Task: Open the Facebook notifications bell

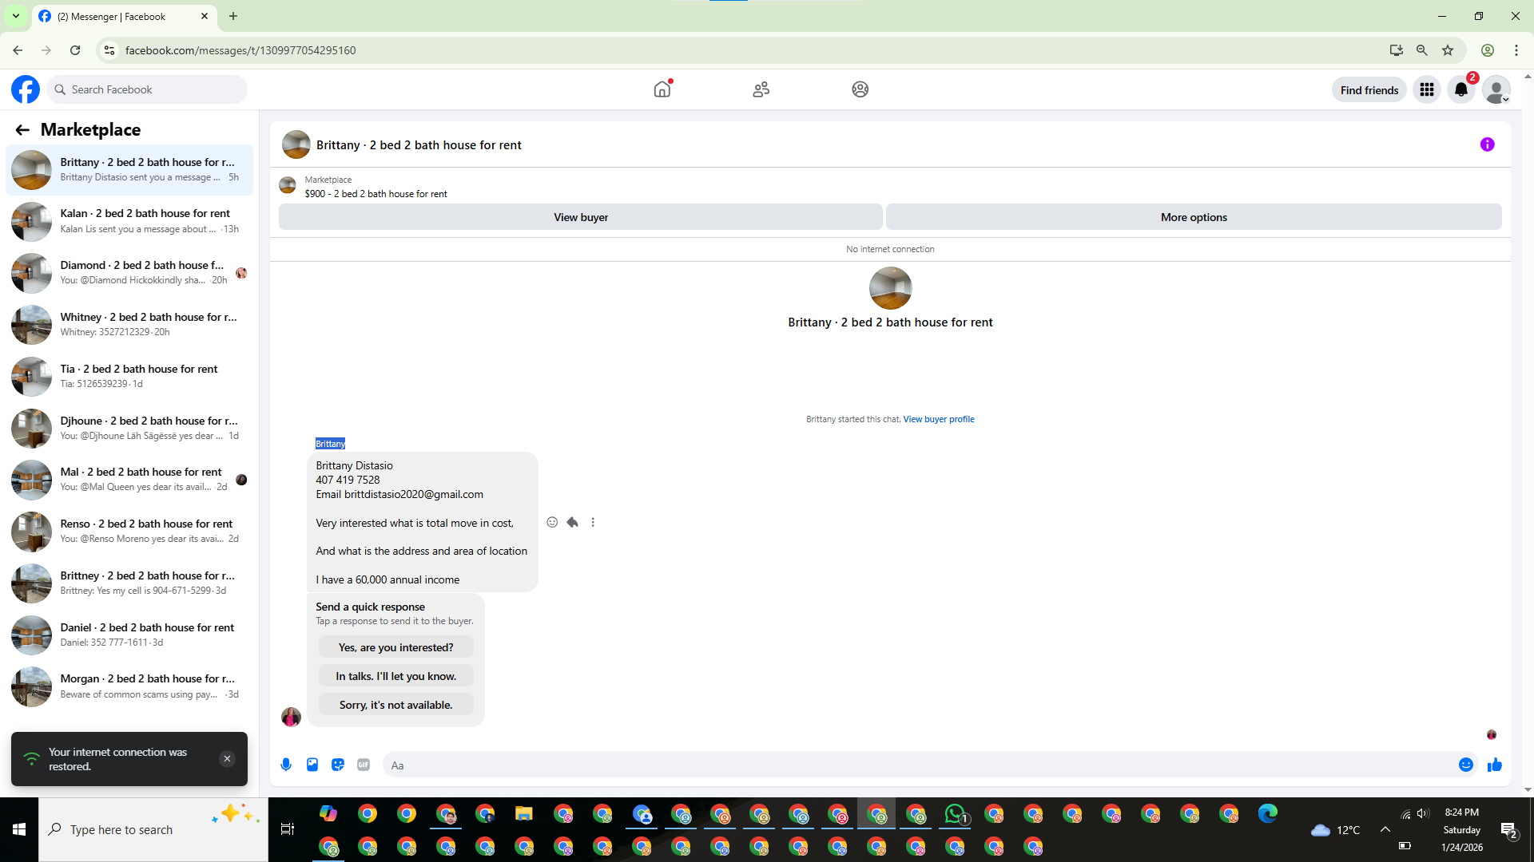Action: click(1460, 89)
